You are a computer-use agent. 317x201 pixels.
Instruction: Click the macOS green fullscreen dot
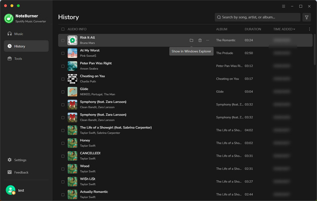[x=18, y=6]
